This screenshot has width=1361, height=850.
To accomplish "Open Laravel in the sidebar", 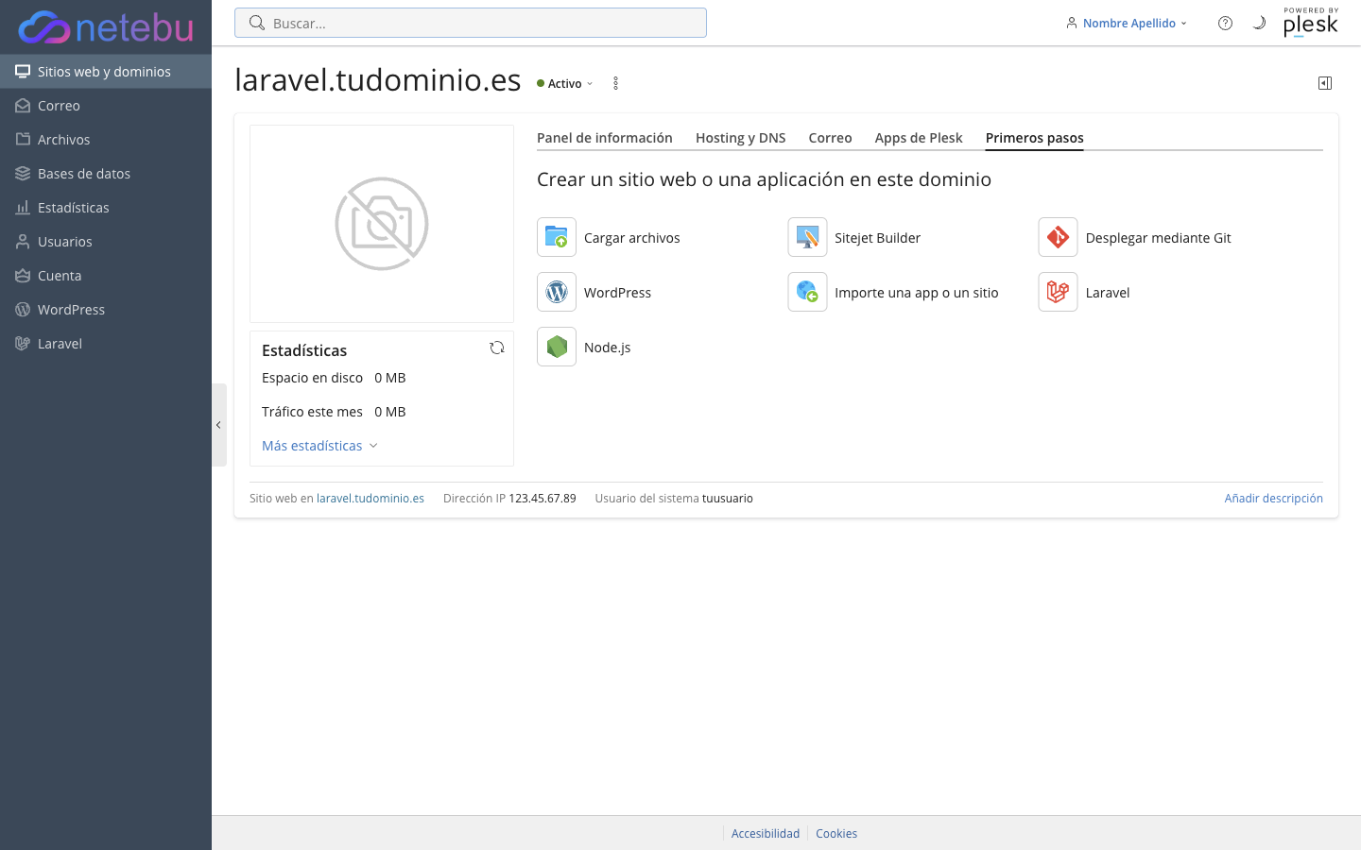I will click(x=106, y=344).
